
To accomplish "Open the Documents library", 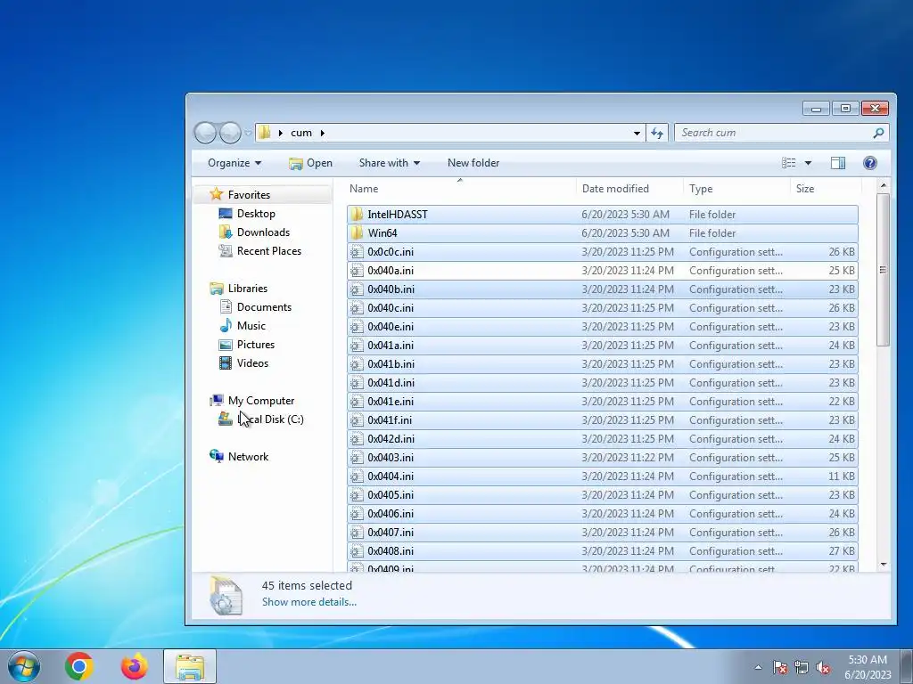I will coord(264,307).
